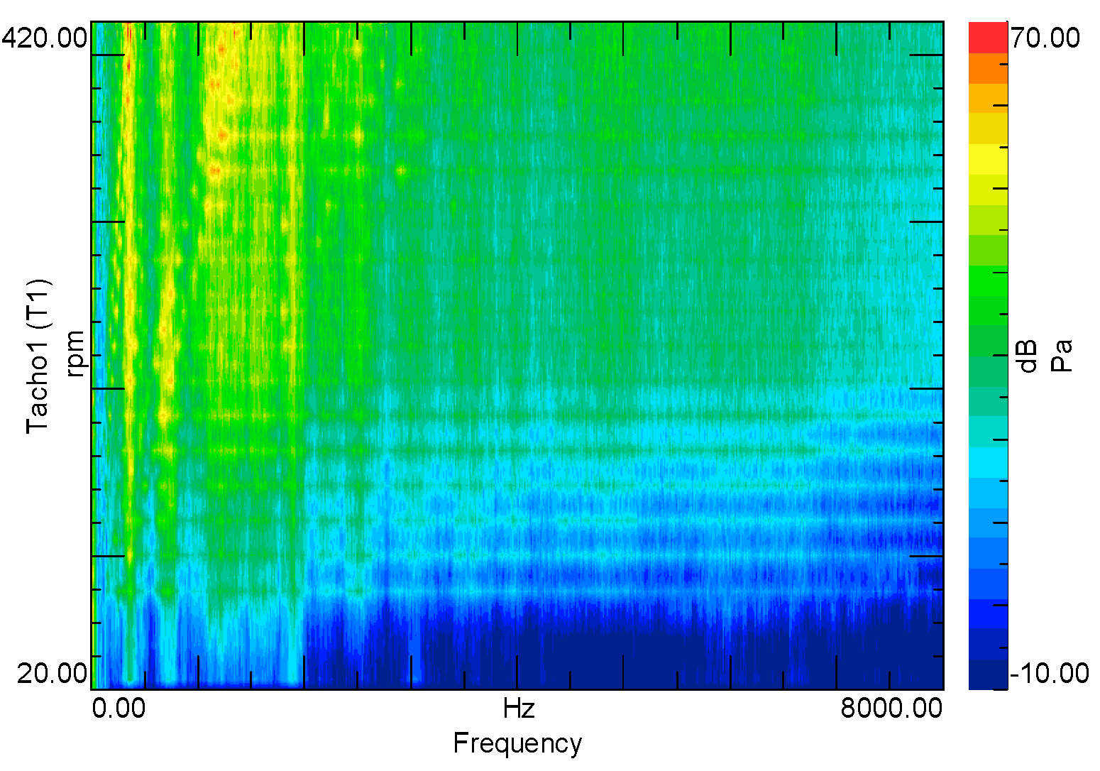This screenshot has height=771, width=1100.
Task: Click the rpm unit label
Action: (75, 352)
